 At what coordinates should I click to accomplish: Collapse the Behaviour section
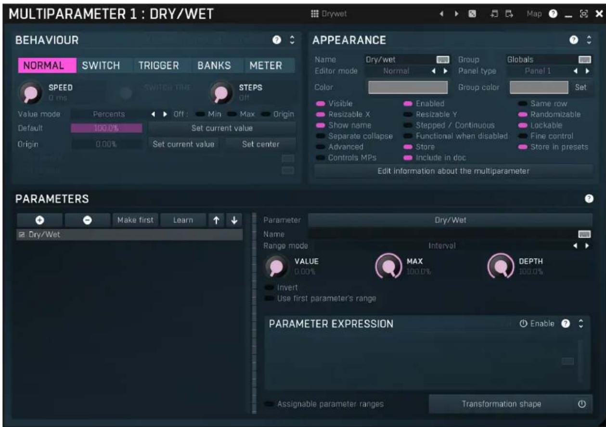tap(292, 41)
